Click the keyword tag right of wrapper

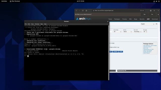[121, 52]
